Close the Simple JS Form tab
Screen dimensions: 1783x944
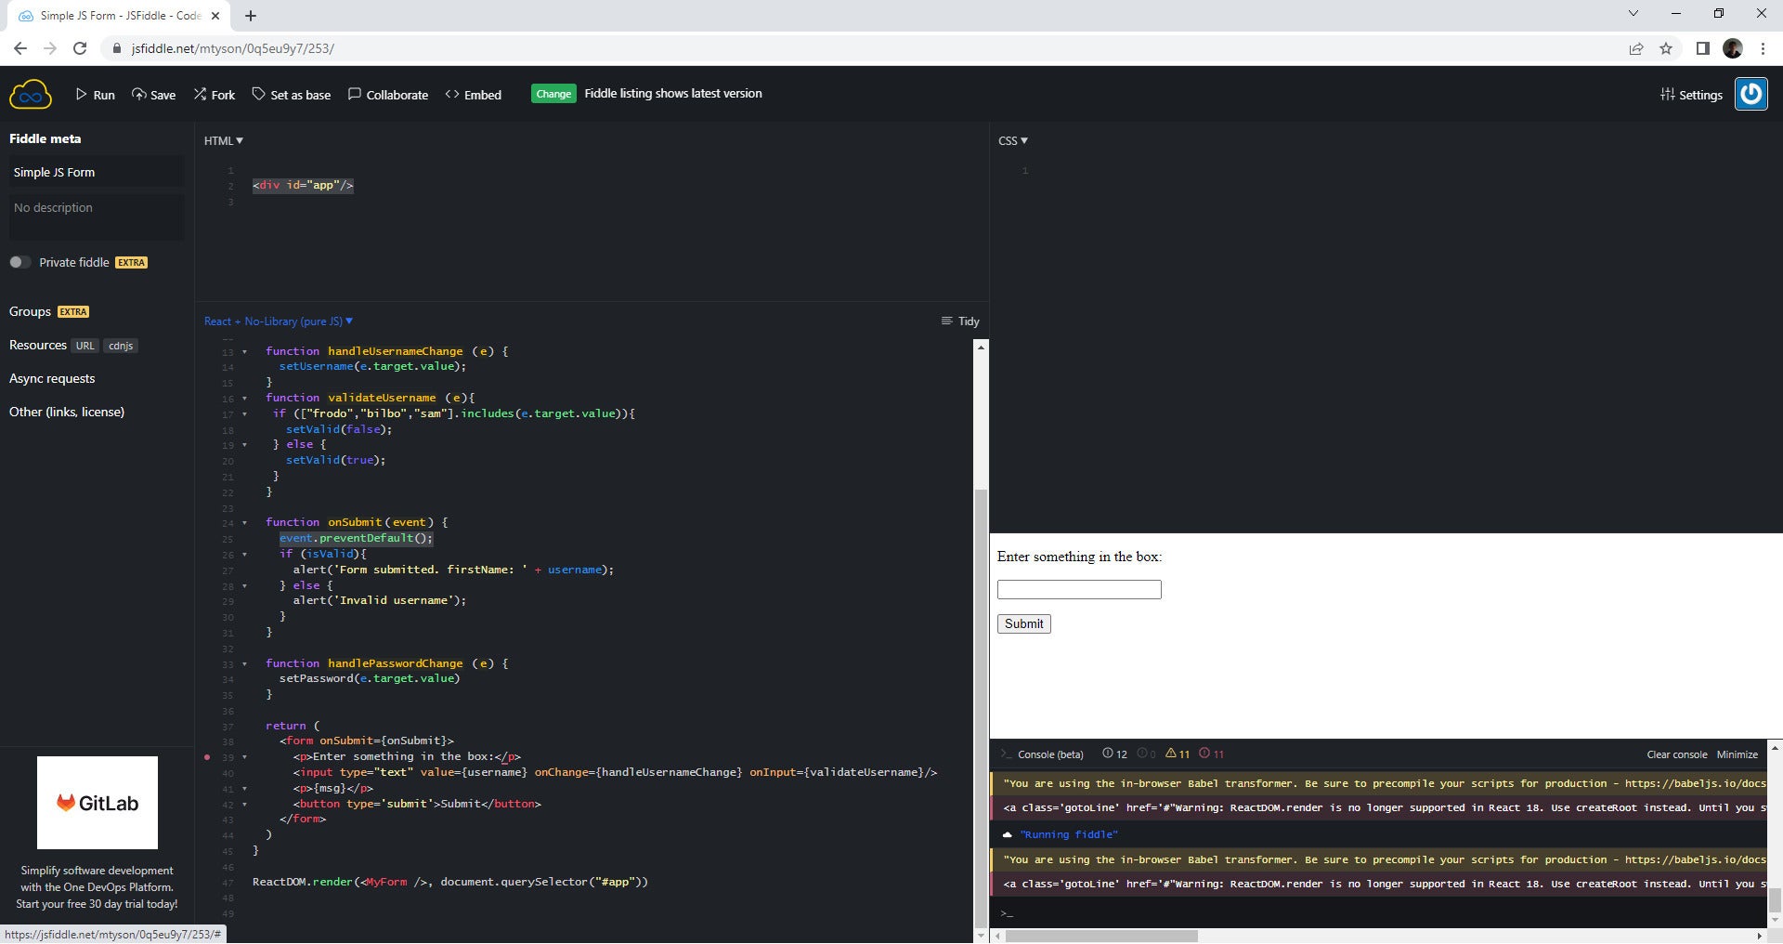coord(215,16)
